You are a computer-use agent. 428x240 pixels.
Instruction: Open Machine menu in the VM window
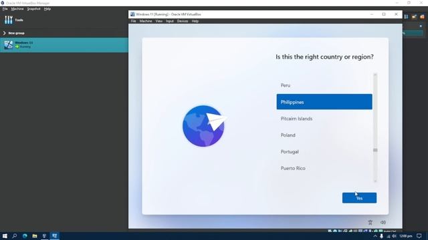pos(146,21)
